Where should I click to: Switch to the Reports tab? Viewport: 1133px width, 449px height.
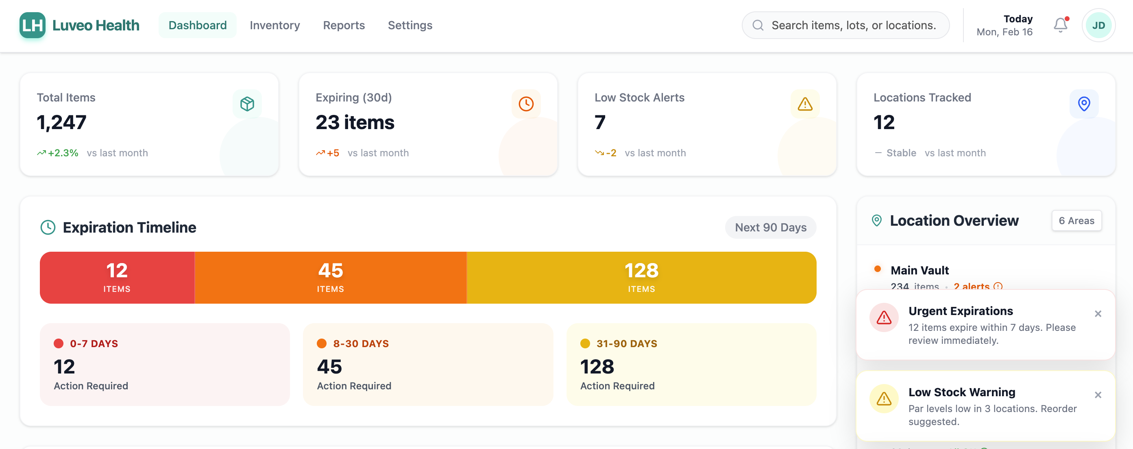point(344,25)
